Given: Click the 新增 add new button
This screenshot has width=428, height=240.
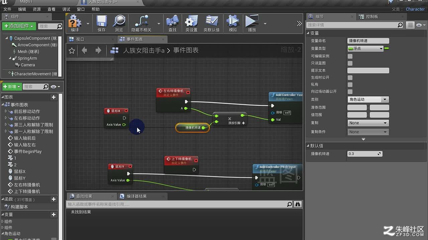Looking at the screenshot, I should click(x=12, y=87).
